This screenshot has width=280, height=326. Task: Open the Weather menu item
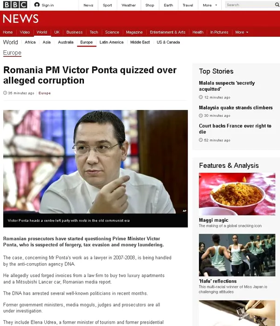point(129,5)
